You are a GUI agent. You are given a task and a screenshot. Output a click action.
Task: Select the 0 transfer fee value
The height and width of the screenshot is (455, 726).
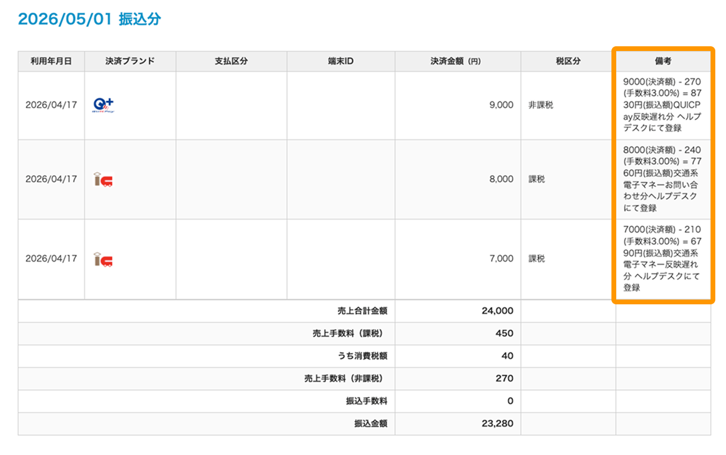pyautogui.click(x=511, y=401)
